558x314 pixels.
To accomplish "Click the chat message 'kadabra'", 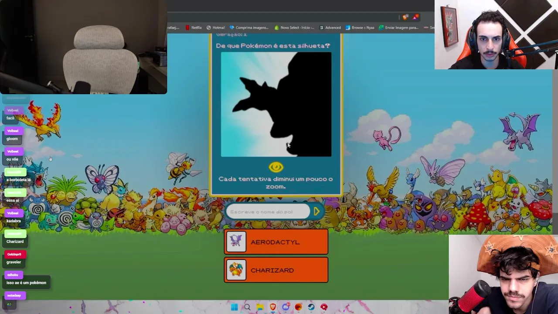I will click(x=14, y=221).
